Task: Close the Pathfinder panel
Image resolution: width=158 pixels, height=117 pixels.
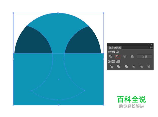Action: [152, 44]
